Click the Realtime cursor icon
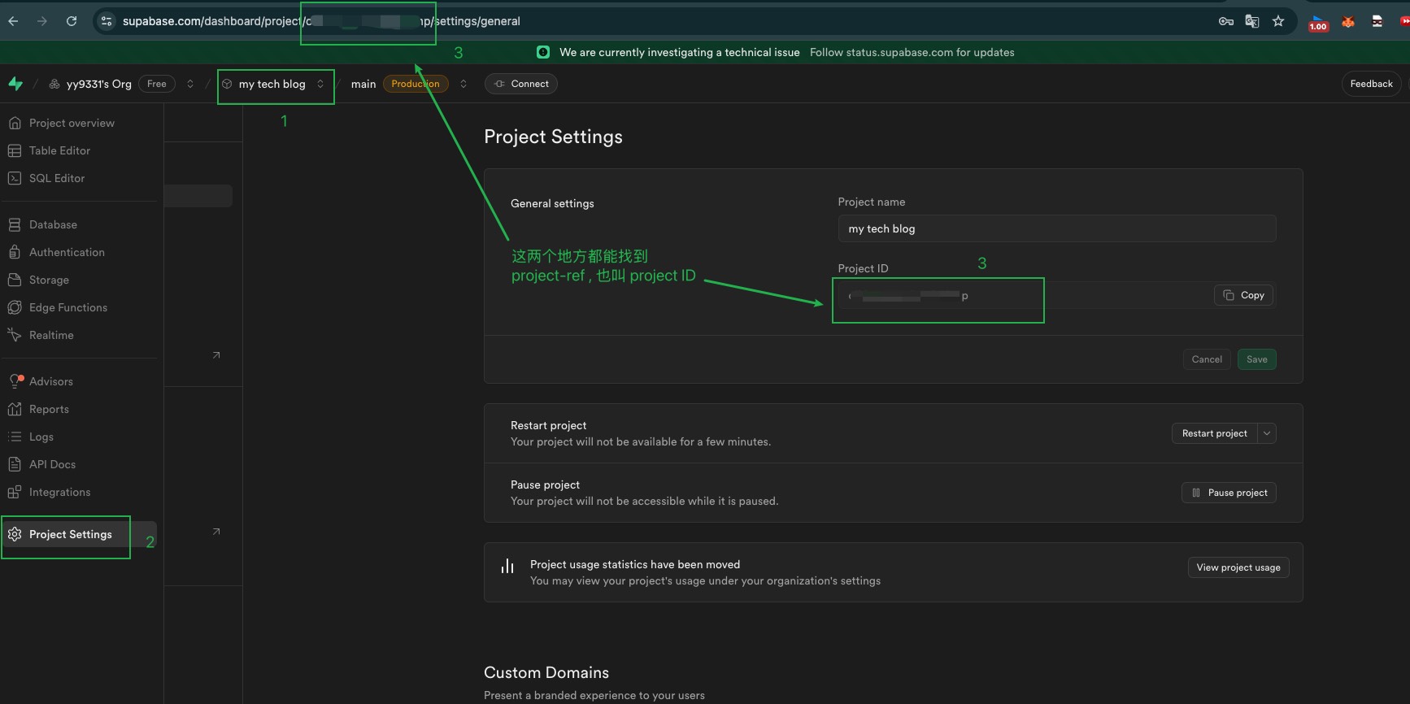This screenshot has height=704, width=1410. click(15, 335)
